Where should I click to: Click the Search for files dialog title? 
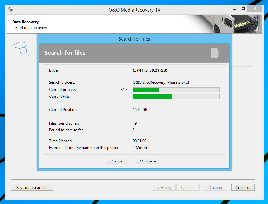[134, 39]
